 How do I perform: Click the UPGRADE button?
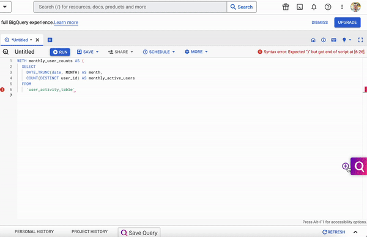tap(347, 23)
